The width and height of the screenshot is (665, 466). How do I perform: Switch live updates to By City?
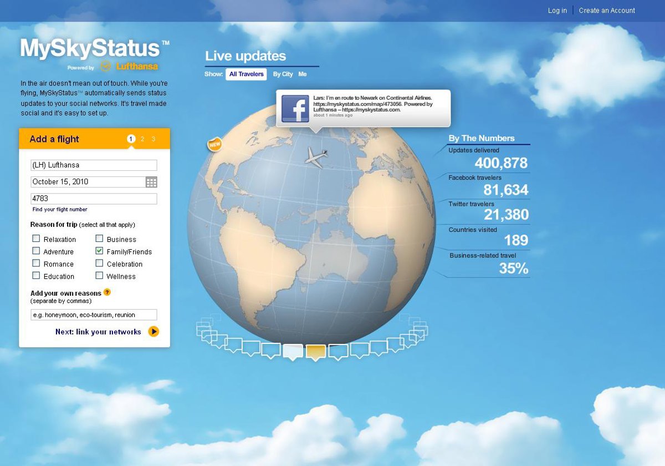tap(283, 74)
